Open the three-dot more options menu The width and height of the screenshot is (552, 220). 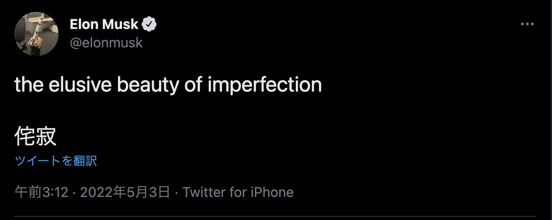(527, 24)
